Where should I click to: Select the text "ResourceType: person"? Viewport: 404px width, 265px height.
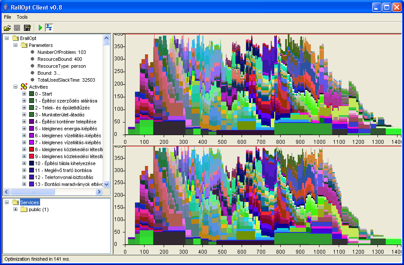coord(62,66)
